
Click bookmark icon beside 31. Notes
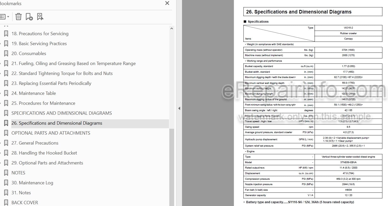[6, 193]
